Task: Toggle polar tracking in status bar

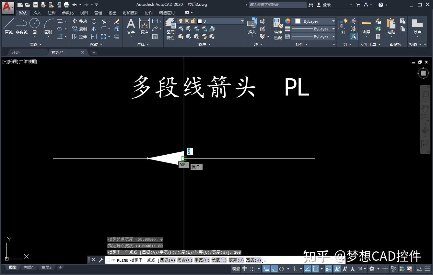Action: [282, 269]
